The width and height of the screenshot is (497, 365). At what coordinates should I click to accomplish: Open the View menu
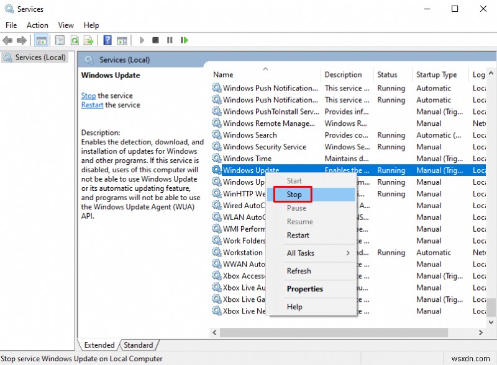[x=66, y=25]
